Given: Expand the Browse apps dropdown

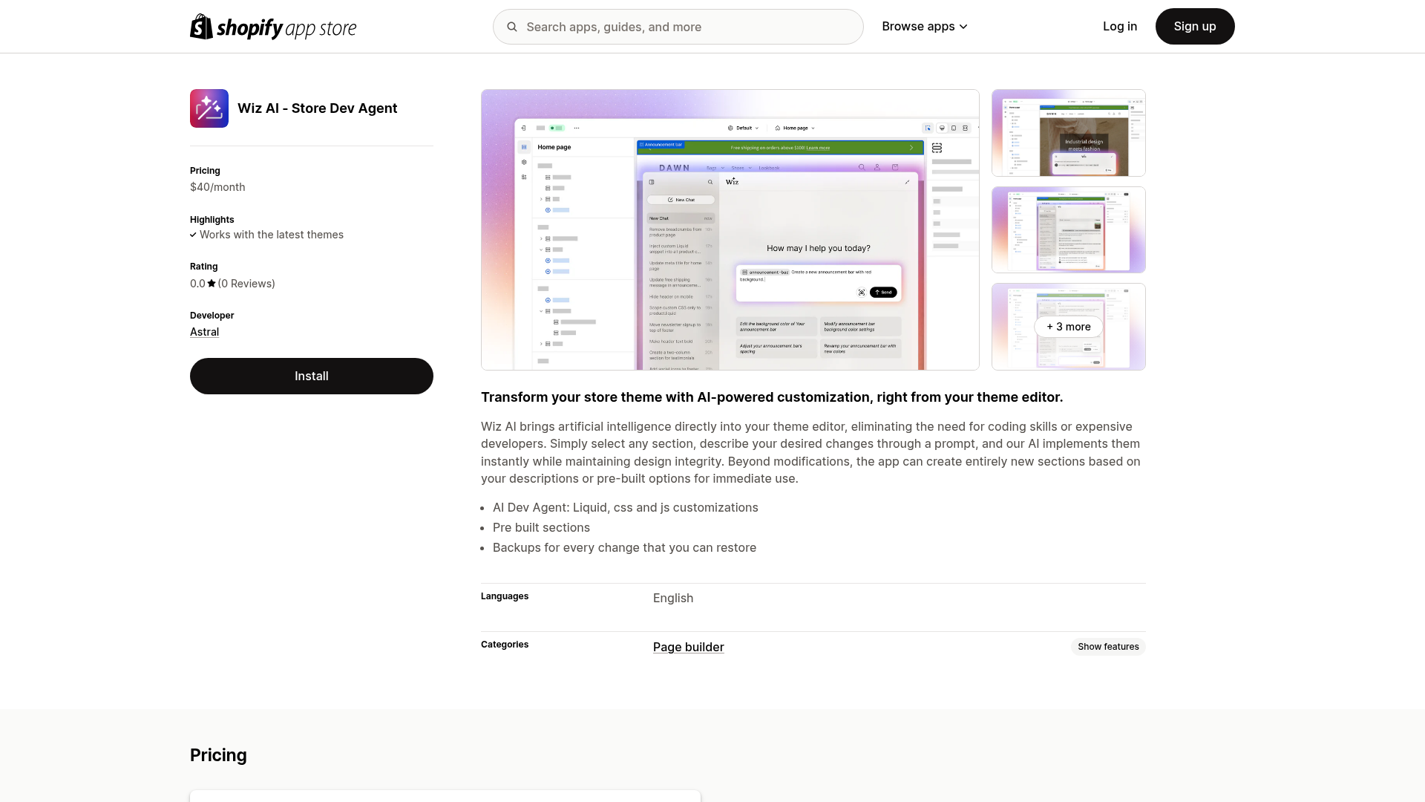Looking at the screenshot, I should click(x=925, y=27).
